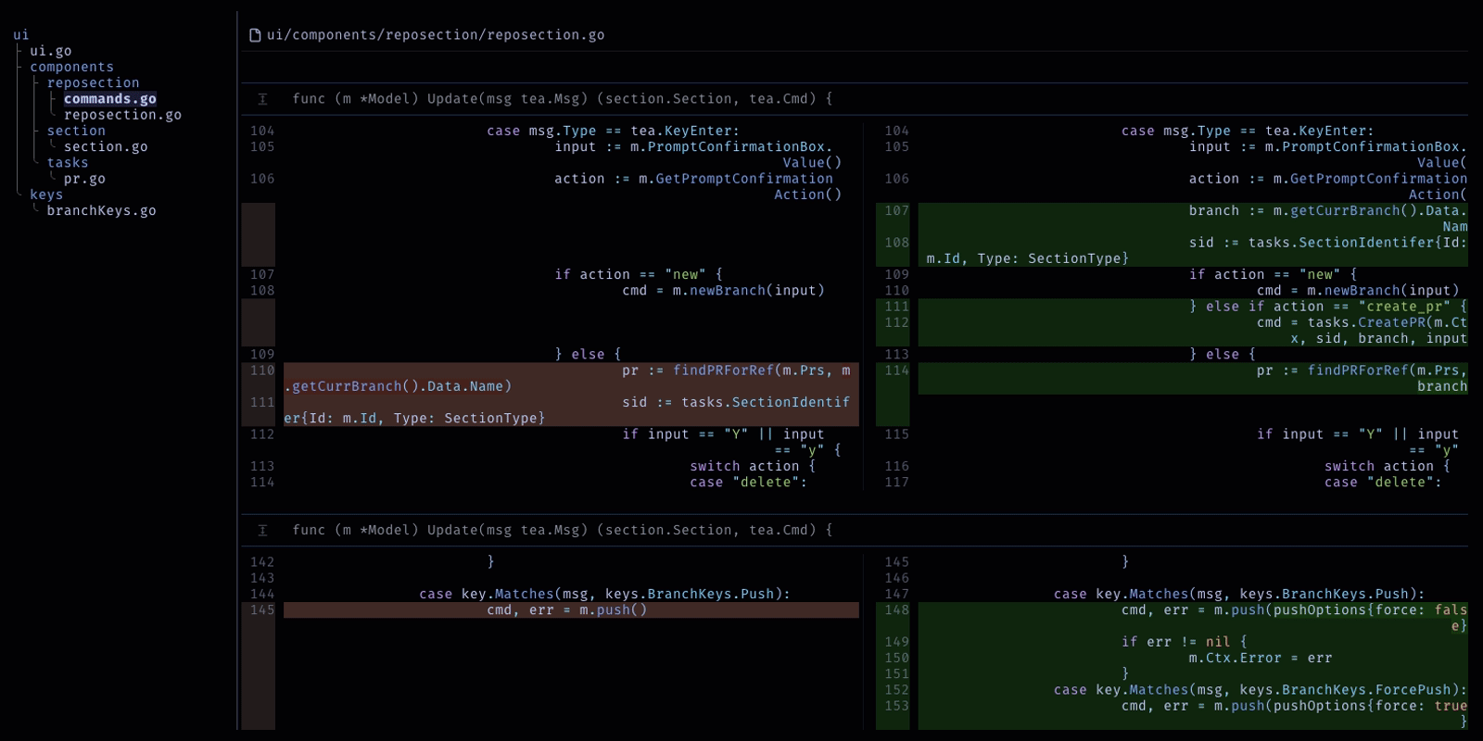Click the hunk marker icon above line 142
1483x741 pixels.
click(262, 531)
